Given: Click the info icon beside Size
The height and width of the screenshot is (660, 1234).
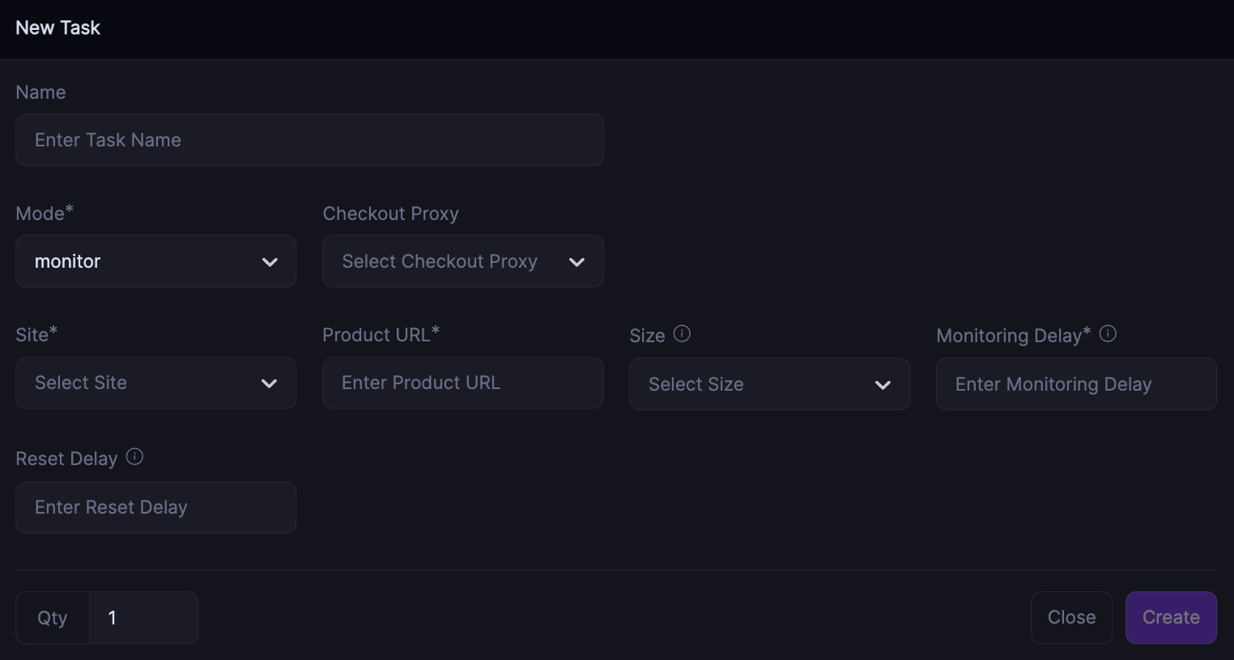Looking at the screenshot, I should [x=683, y=334].
